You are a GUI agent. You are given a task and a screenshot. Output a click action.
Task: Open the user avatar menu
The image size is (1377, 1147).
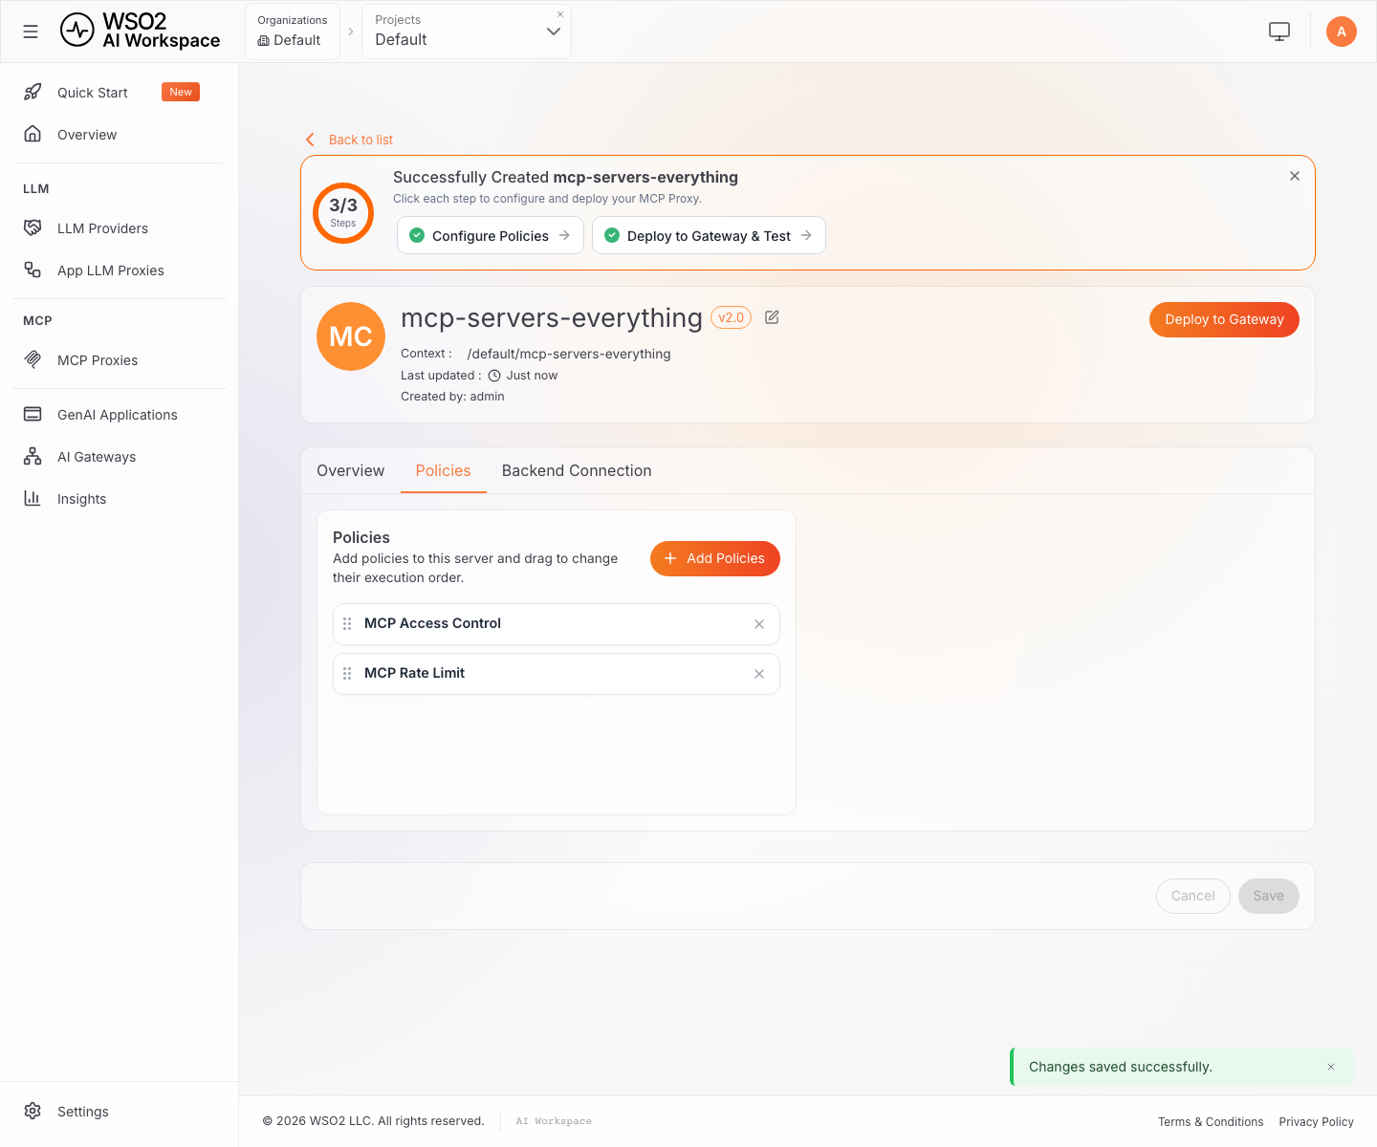(1342, 32)
